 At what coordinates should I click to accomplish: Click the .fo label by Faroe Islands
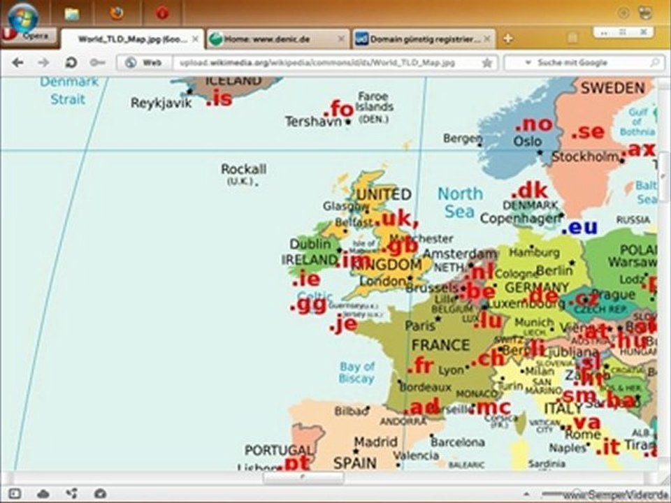coord(338,110)
